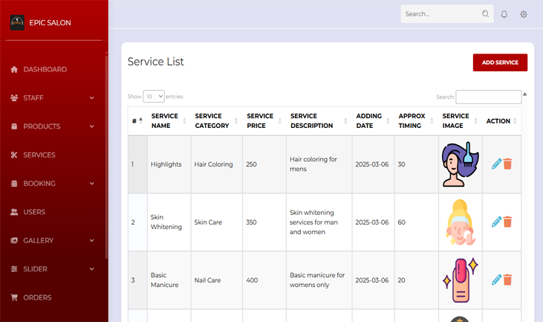Open the Services sidebar item
543x322 pixels.
pos(39,155)
